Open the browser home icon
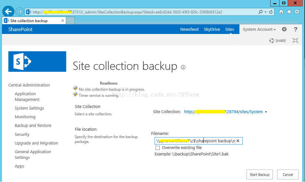This screenshot has height=182, width=305. pos(281,12)
